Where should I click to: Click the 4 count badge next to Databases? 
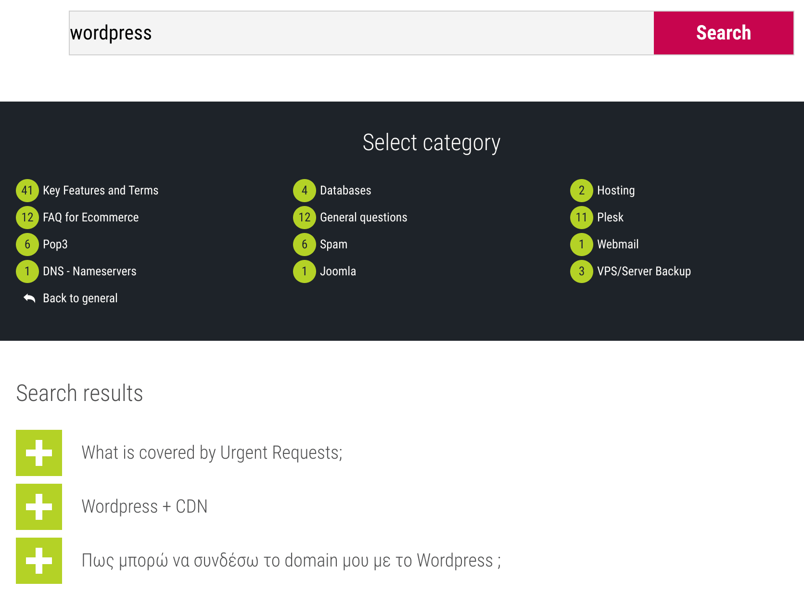[x=305, y=191]
